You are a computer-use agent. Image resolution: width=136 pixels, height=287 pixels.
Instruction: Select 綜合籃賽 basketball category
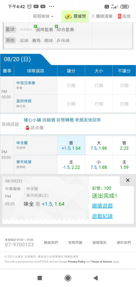coord(65,30)
